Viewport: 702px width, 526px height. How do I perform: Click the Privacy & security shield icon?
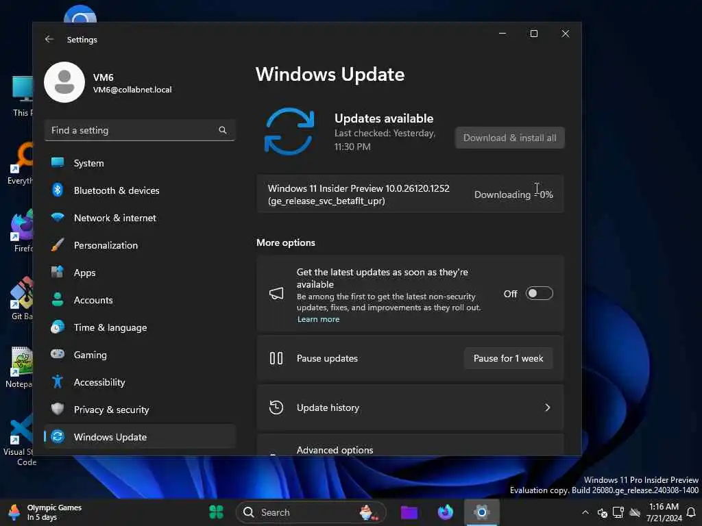click(58, 409)
